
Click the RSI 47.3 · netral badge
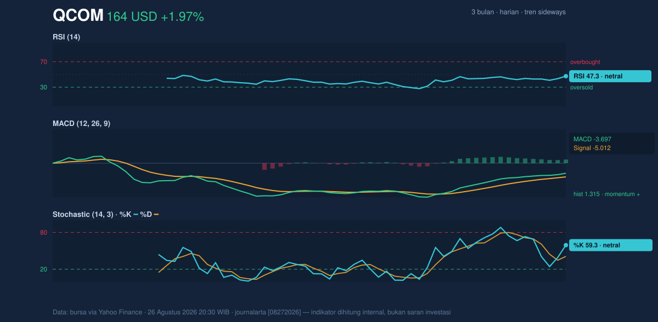coord(610,76)
